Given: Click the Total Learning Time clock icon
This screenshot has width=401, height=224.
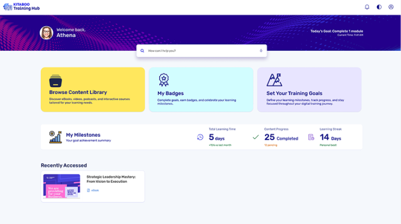Looking at the screenshot, I should (200, 137).
